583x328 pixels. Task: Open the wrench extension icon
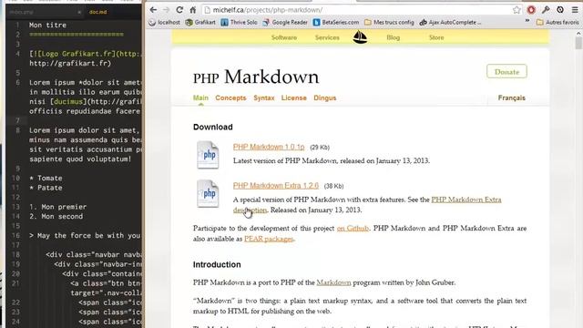click(546, 10)
